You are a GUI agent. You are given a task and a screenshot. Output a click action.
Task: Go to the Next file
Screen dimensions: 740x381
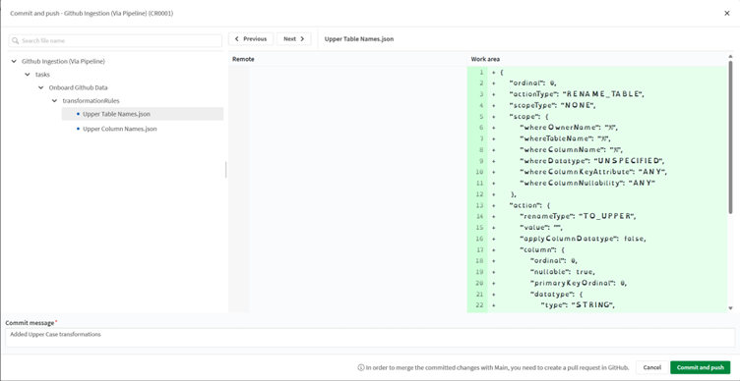coord(293,39)
